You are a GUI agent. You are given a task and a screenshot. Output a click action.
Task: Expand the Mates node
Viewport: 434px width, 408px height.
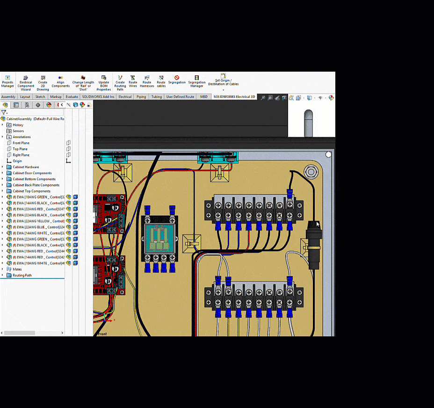[x=2, y=269]
